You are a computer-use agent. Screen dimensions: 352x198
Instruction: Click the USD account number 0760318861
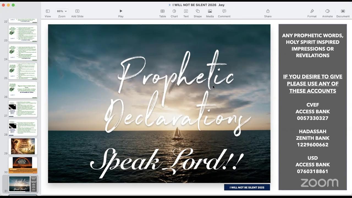313,171
